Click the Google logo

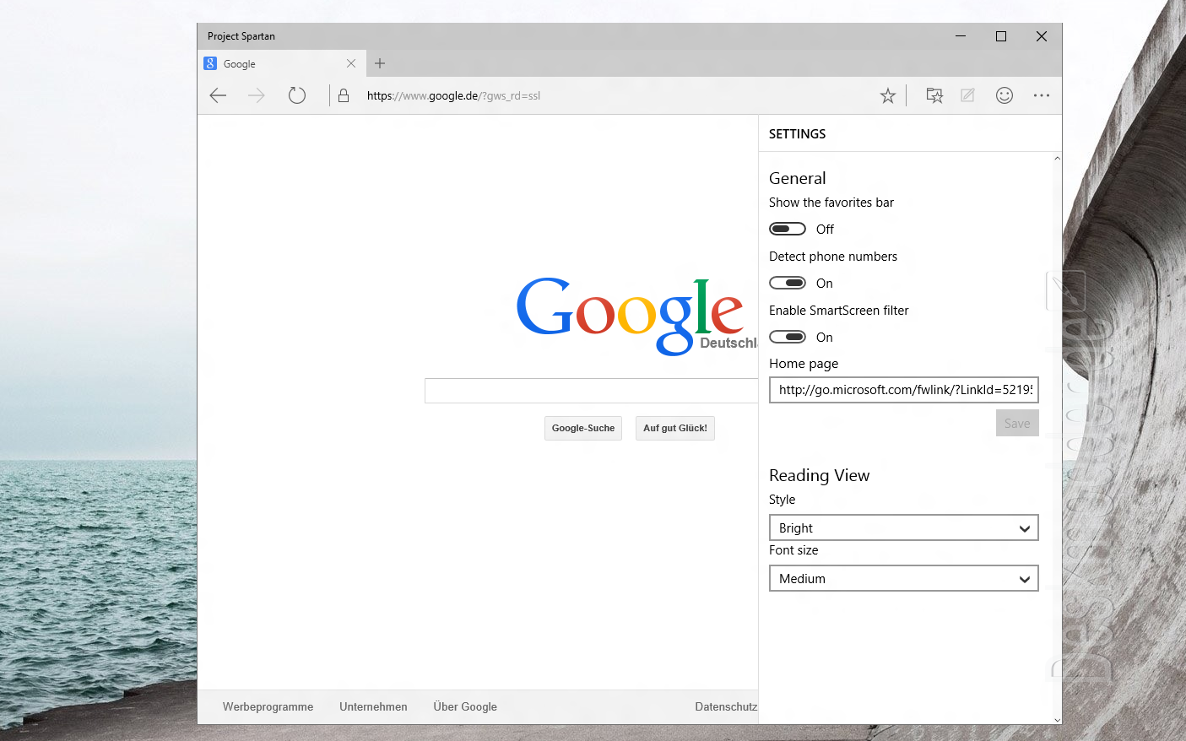[x=631, y=316]
